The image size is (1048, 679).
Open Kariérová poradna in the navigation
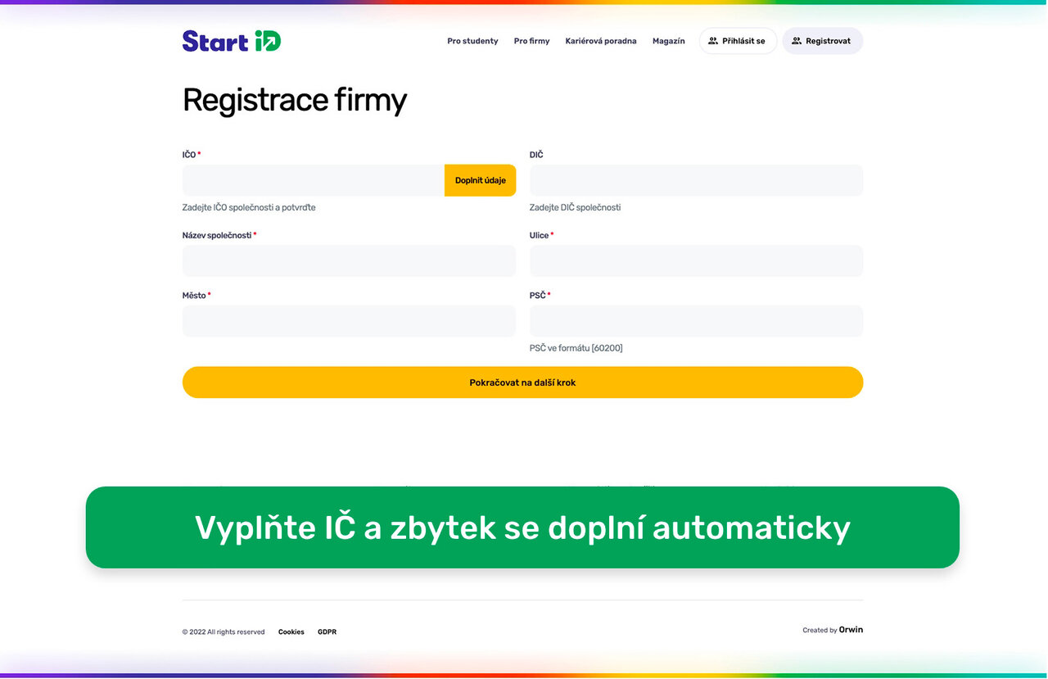tap(600, 41)
